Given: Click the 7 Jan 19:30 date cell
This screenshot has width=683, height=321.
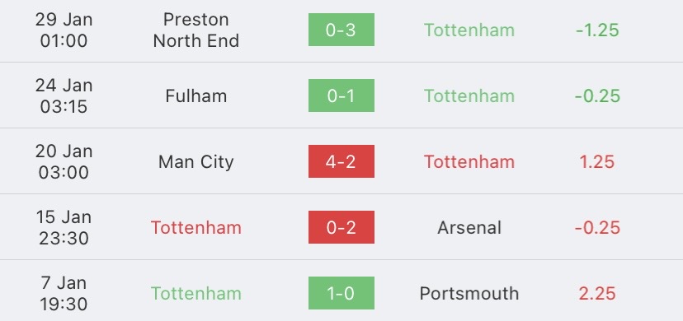Looking at the screenshot, I should 64,294.
